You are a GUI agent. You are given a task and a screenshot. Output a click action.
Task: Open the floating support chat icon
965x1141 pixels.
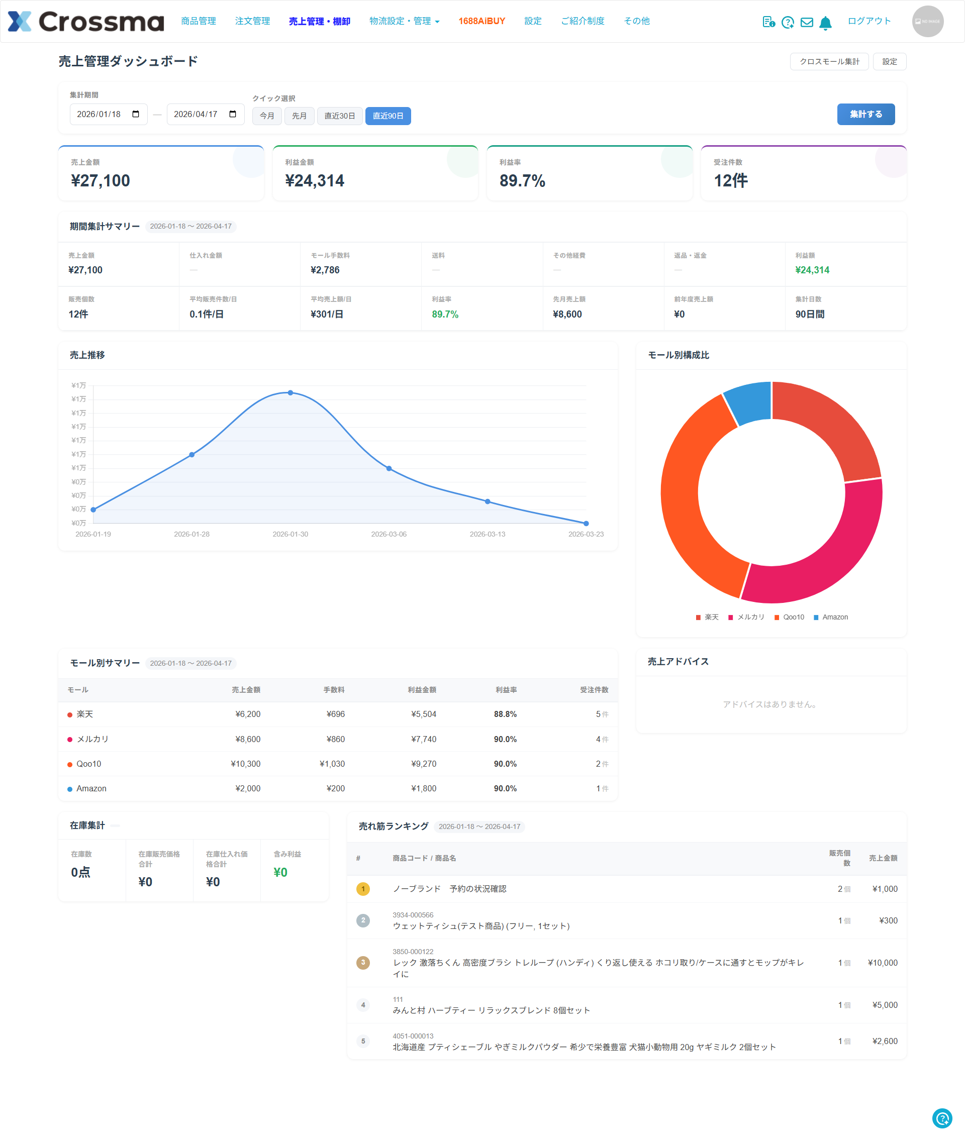[x=942, y=1118]
